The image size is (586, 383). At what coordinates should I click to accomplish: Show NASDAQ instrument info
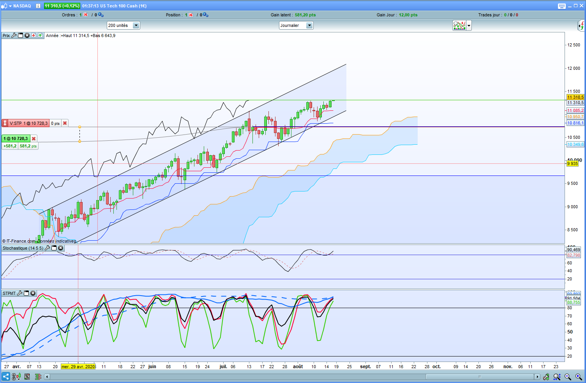(x=38, y=6)
